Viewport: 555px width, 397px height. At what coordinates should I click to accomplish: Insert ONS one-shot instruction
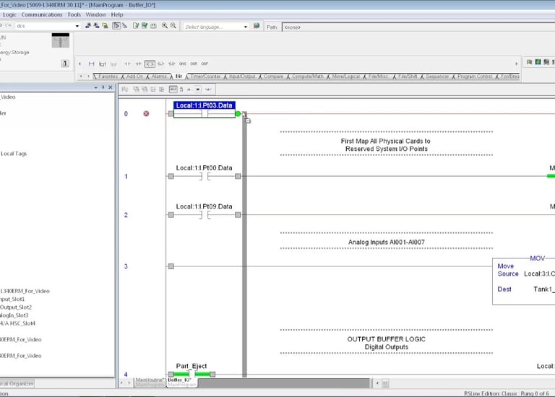(183, 64)
